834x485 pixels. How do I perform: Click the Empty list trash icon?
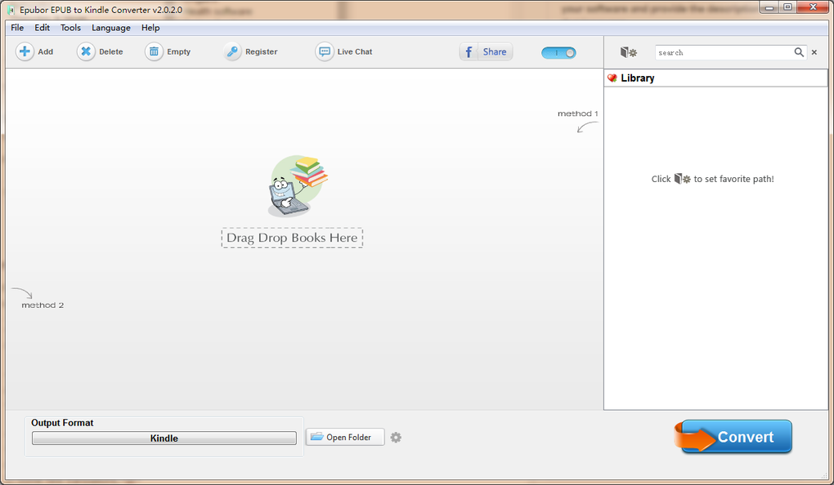click(154, 51)
